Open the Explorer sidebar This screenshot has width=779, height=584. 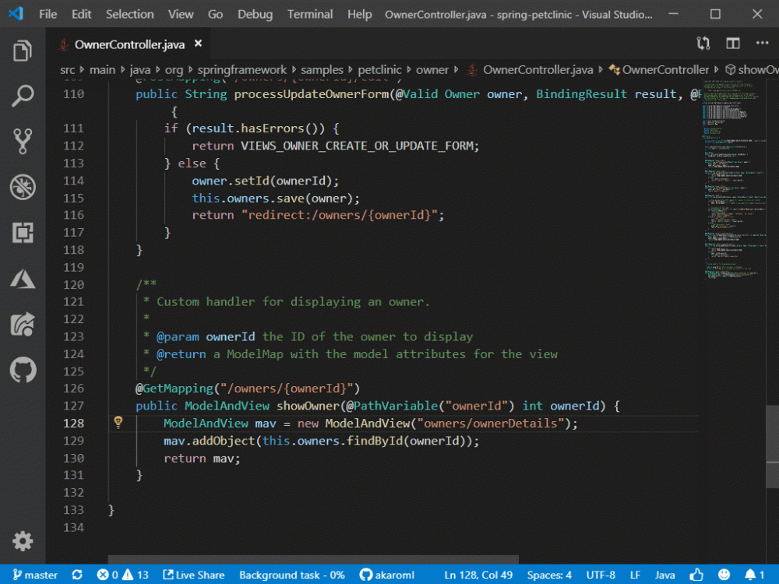21,49
